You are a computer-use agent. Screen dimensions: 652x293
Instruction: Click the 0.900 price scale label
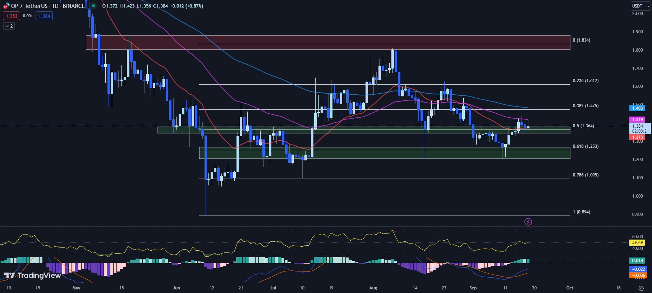pyautogui.click(x=637, y=214)
